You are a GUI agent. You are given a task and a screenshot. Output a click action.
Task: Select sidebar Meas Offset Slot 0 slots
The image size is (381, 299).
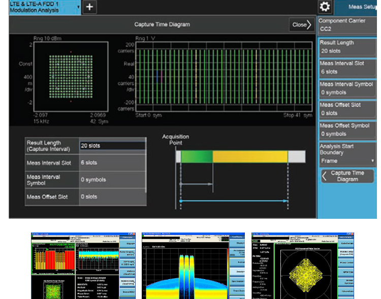(347, 109)
